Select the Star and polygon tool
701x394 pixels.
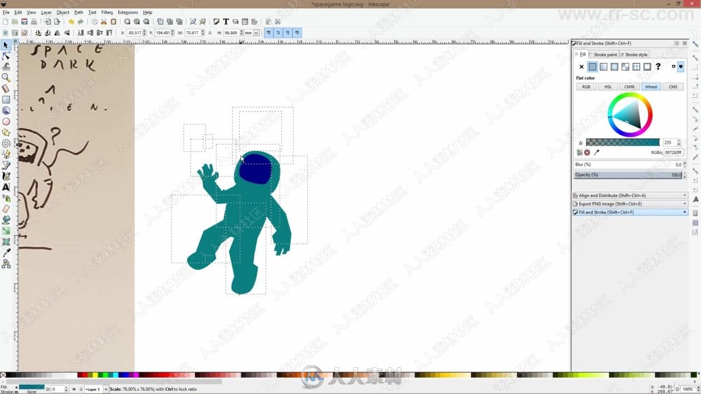coord(6,132)
